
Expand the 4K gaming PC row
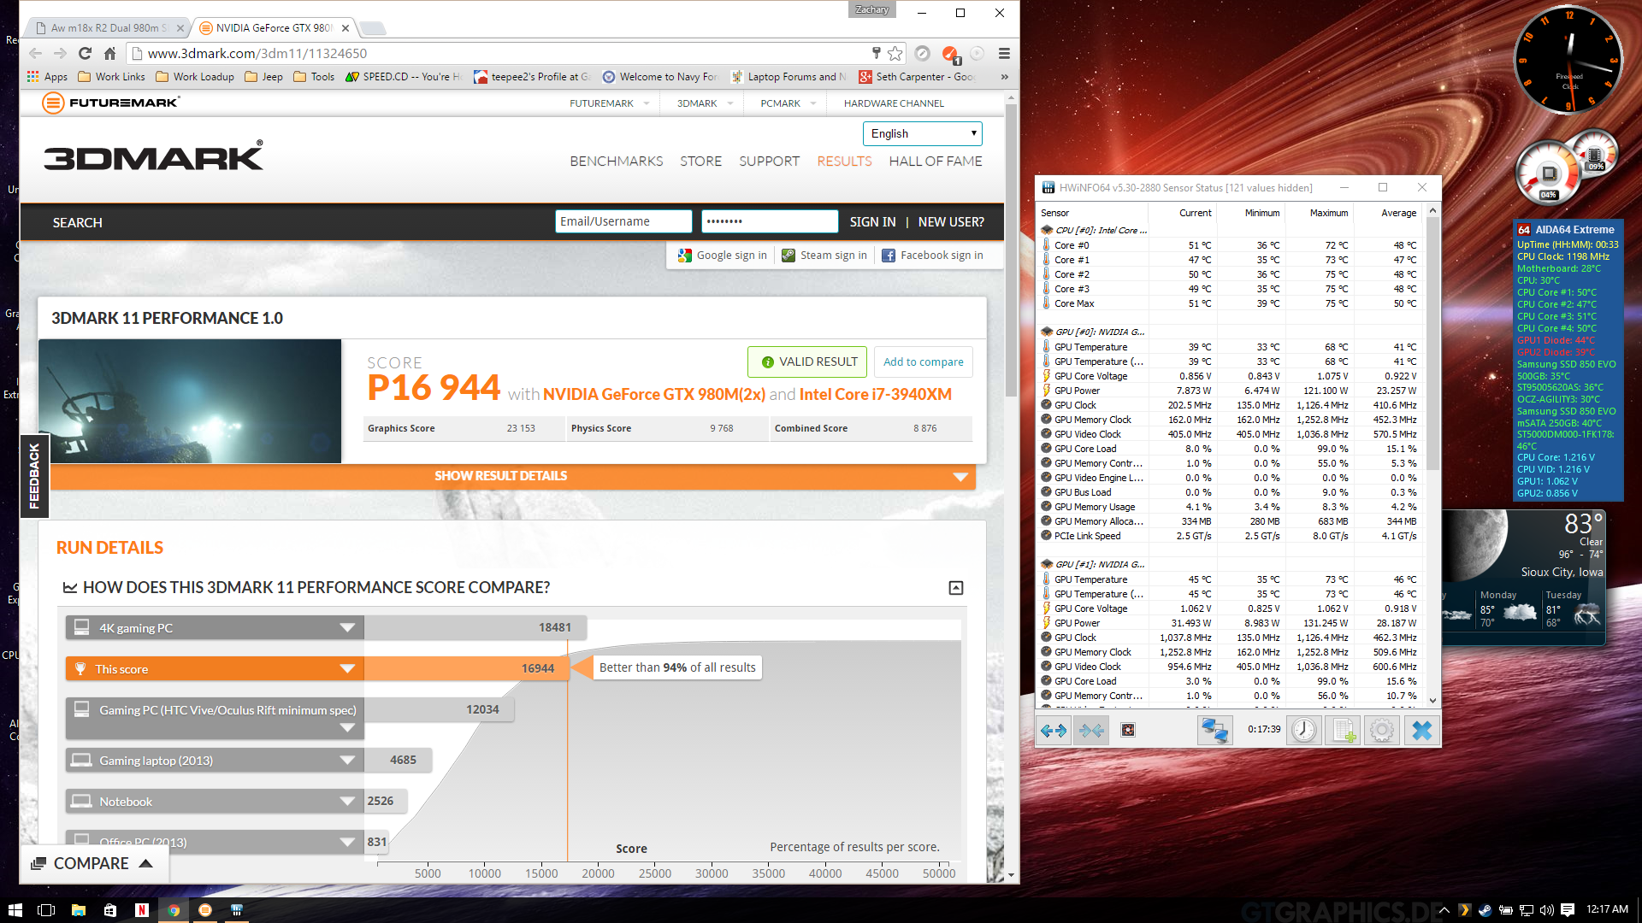[347, 628]
